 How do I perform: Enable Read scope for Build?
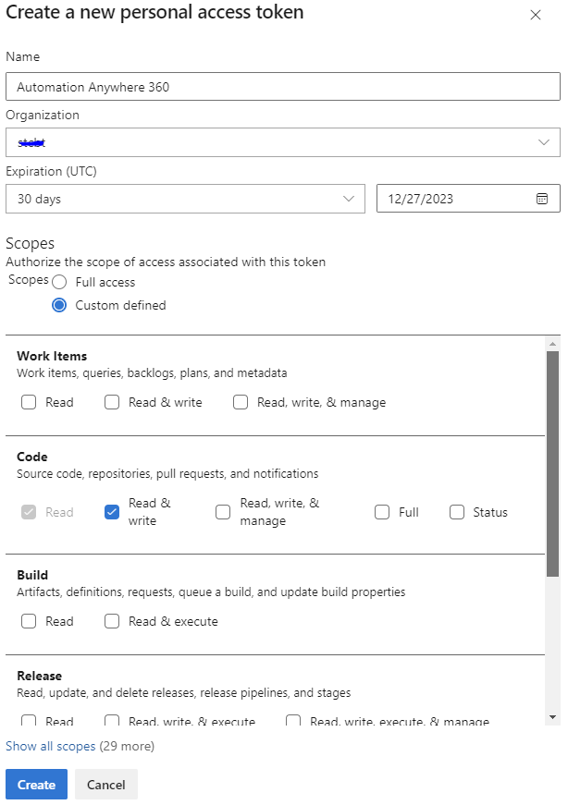coord(28,621)
